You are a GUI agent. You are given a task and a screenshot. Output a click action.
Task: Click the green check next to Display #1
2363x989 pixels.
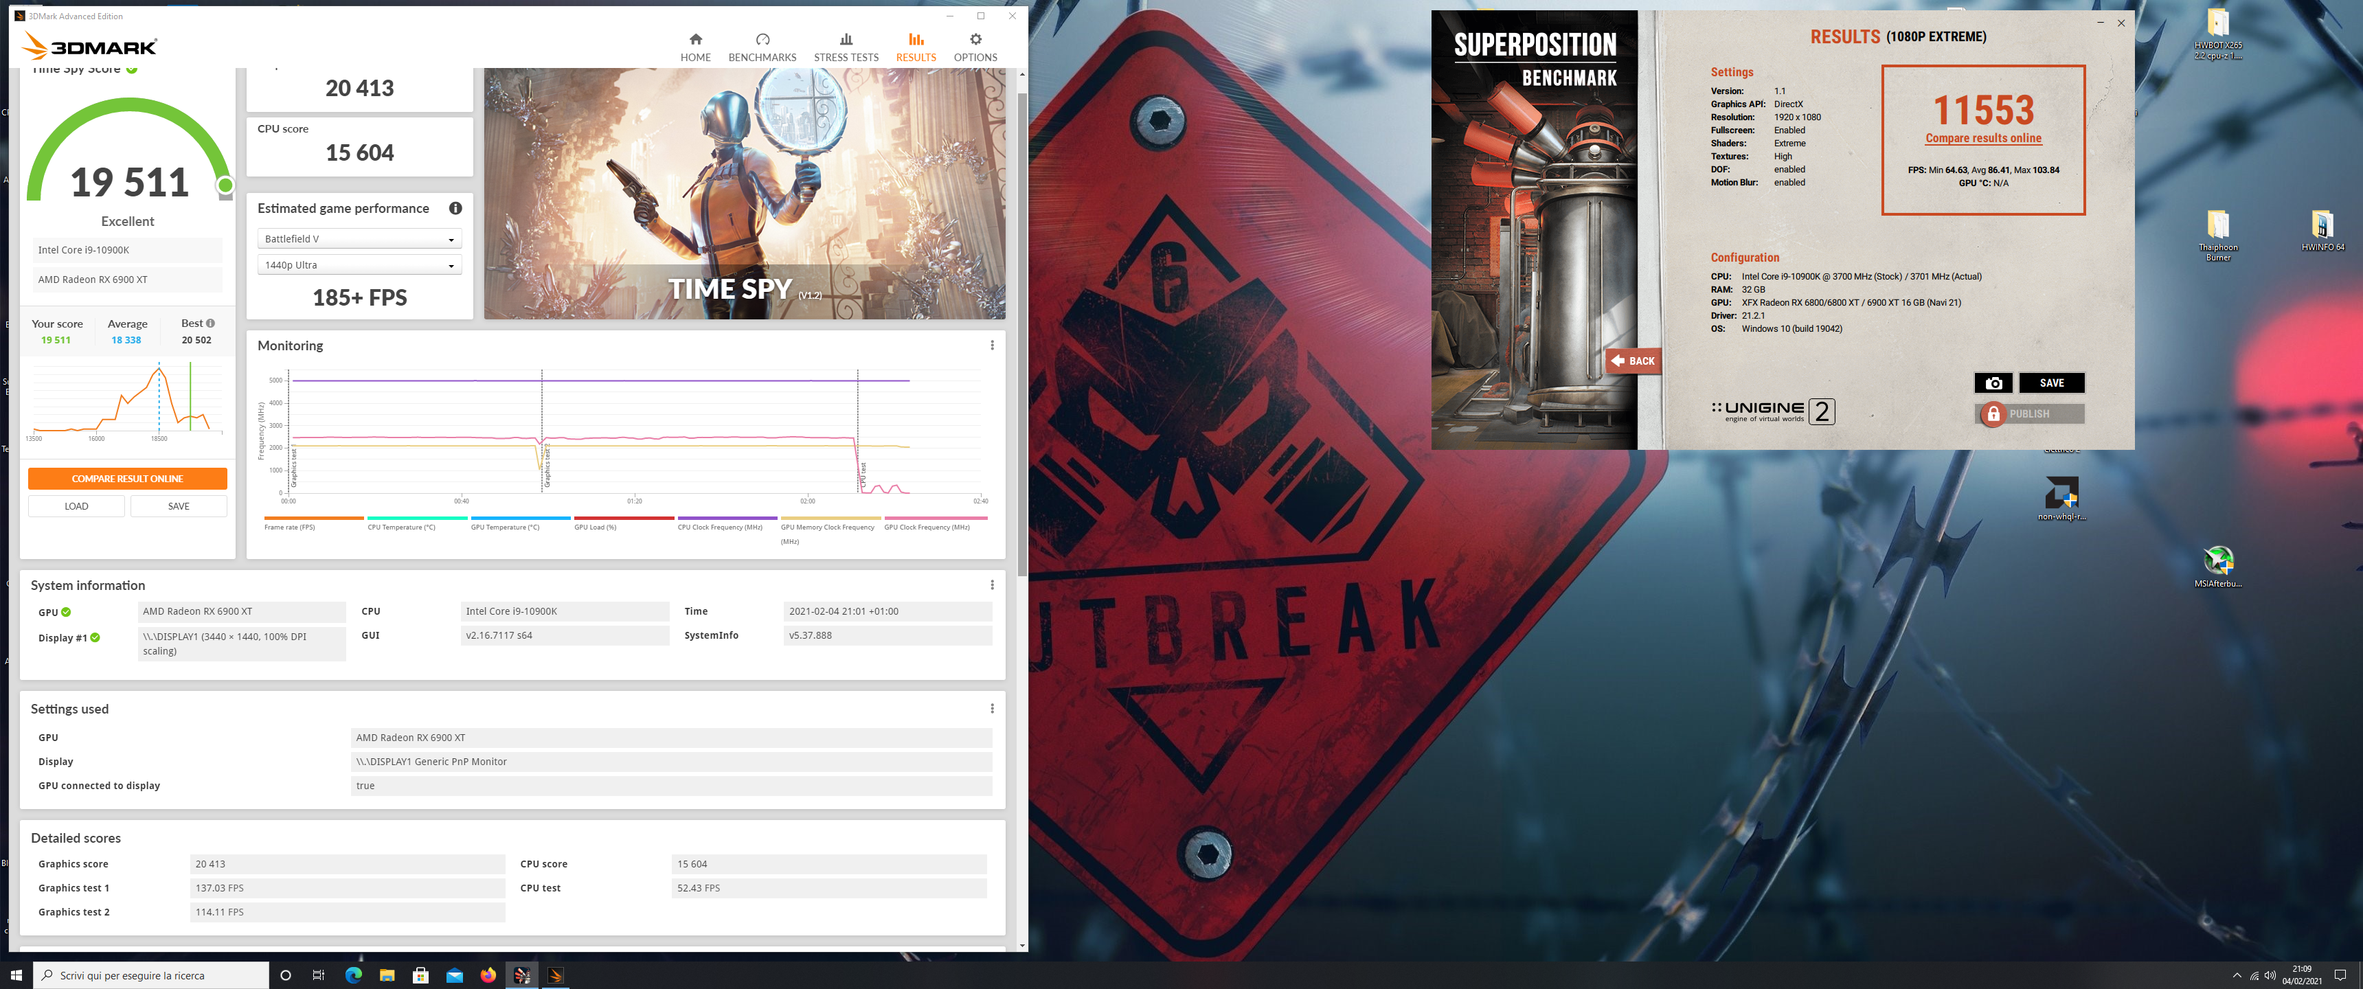95,637
